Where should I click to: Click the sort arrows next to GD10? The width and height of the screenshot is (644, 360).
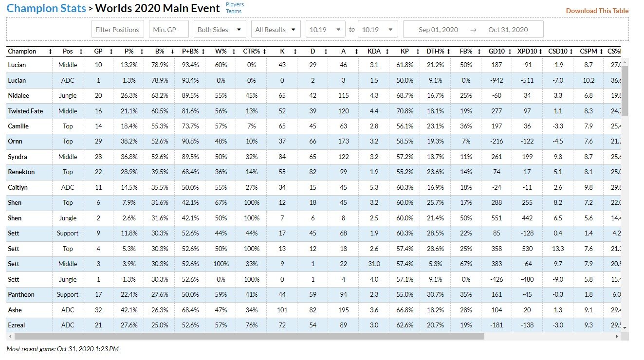(509, 51)
